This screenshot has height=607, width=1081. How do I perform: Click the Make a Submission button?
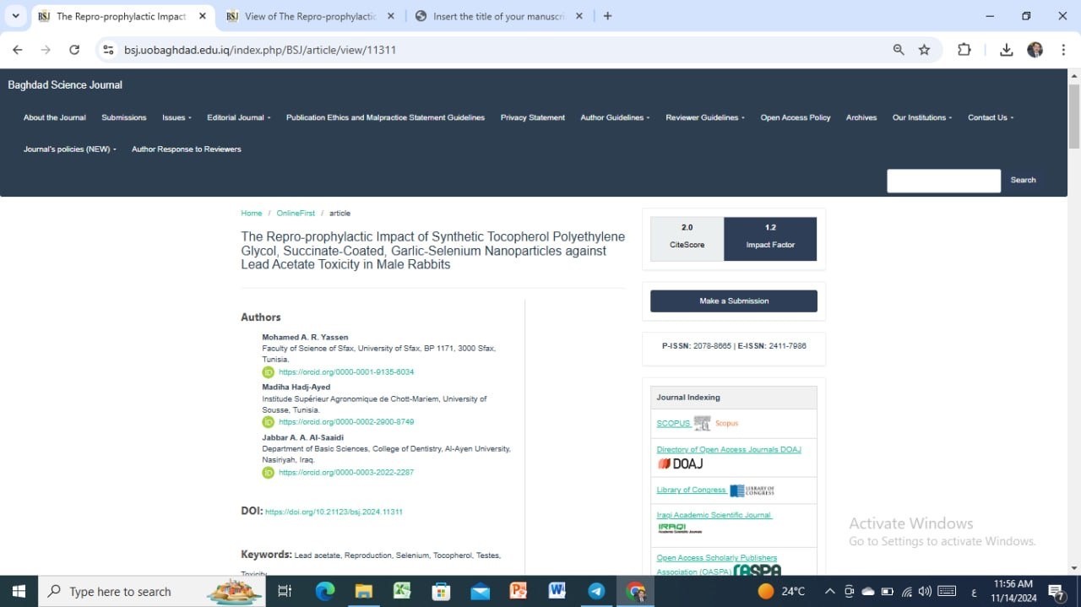[733, 301]
